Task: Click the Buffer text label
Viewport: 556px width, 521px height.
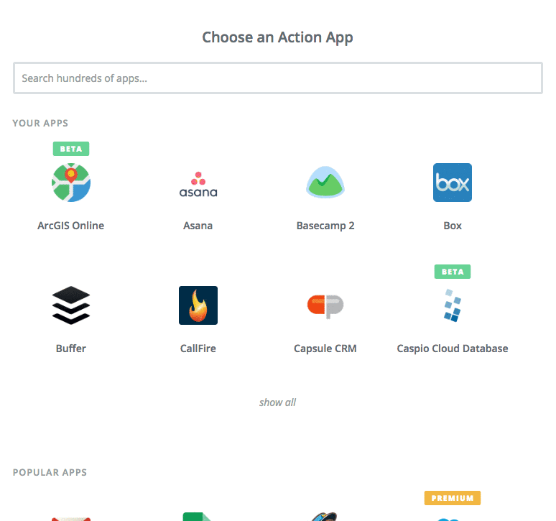Action: (71, 349)
